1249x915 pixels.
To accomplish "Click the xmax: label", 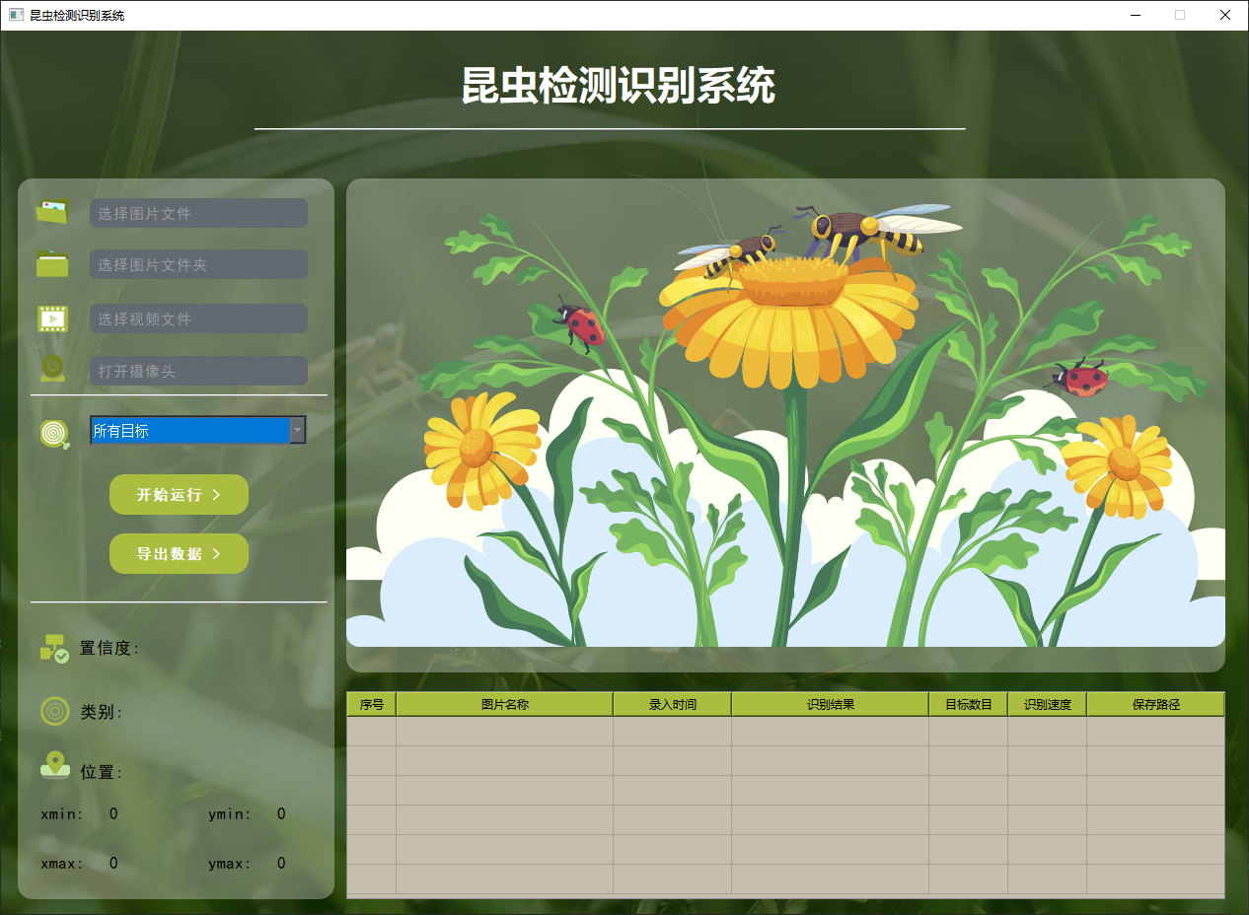I will click(x=62, y=864).
